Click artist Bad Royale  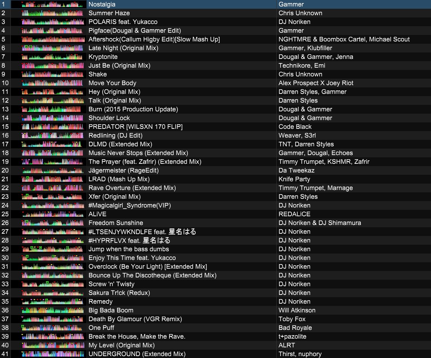click(x=295, y=328)
